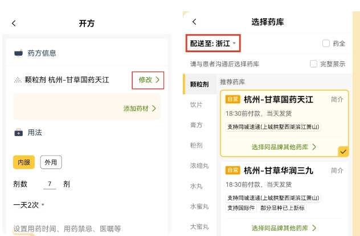Click 修改 to change the pharmacy

click(x=148, y=80)
